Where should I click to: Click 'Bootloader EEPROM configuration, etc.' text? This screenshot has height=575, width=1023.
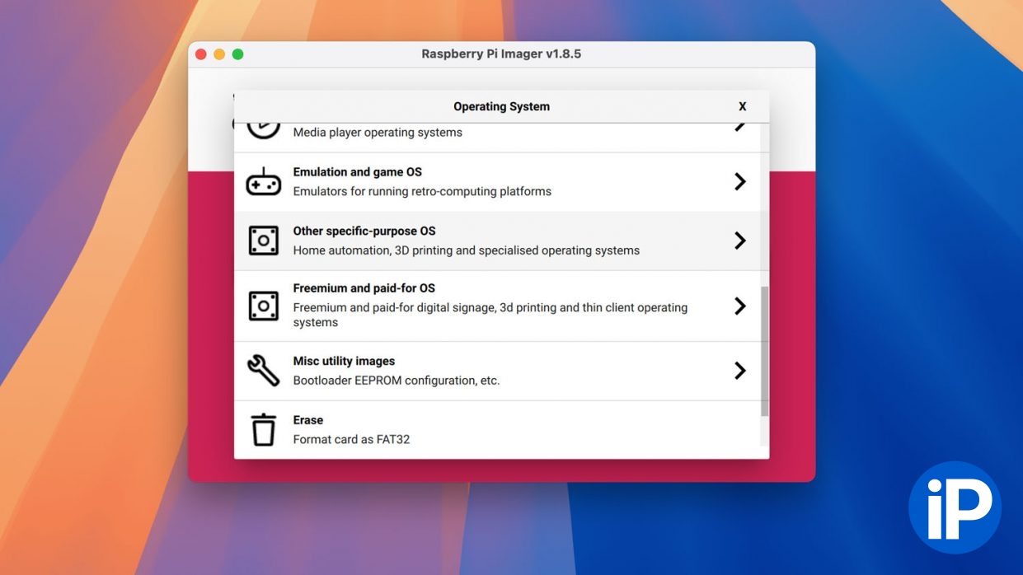tap(397, 381)
